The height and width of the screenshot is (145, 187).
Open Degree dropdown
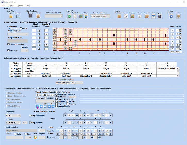(42, 138)
